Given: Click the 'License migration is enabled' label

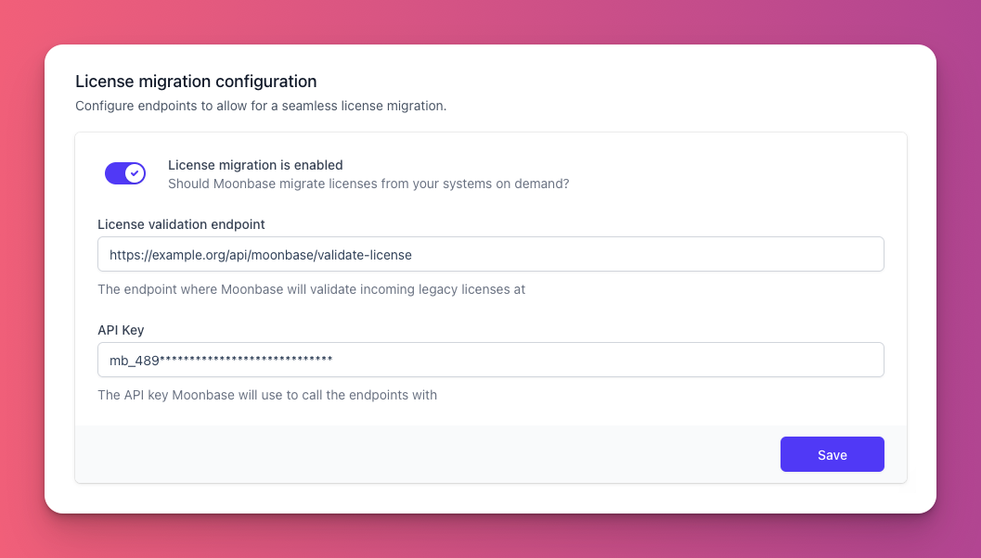Looking at the screenshot, I should (255, 165).
